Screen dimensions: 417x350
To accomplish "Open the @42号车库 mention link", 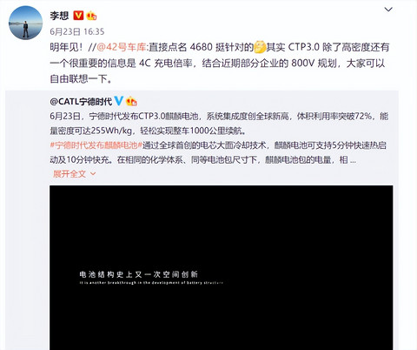I will tap(122, 47).
